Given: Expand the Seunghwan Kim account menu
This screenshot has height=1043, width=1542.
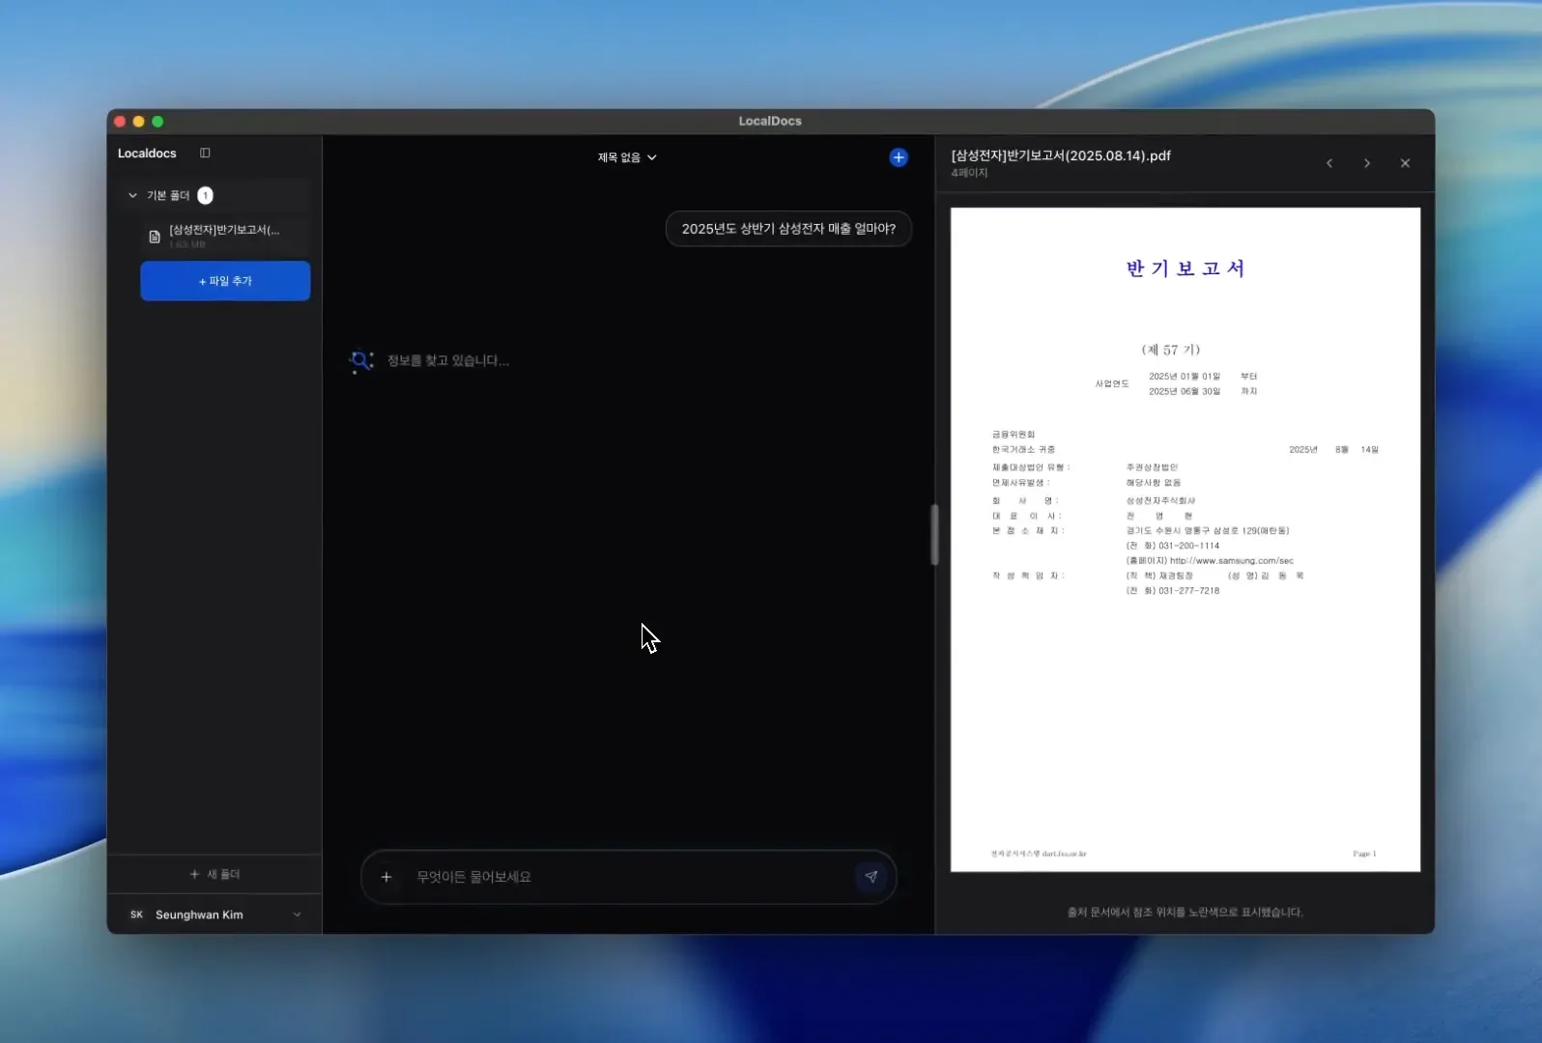Looking at the screenshot, I should point(297,915).
